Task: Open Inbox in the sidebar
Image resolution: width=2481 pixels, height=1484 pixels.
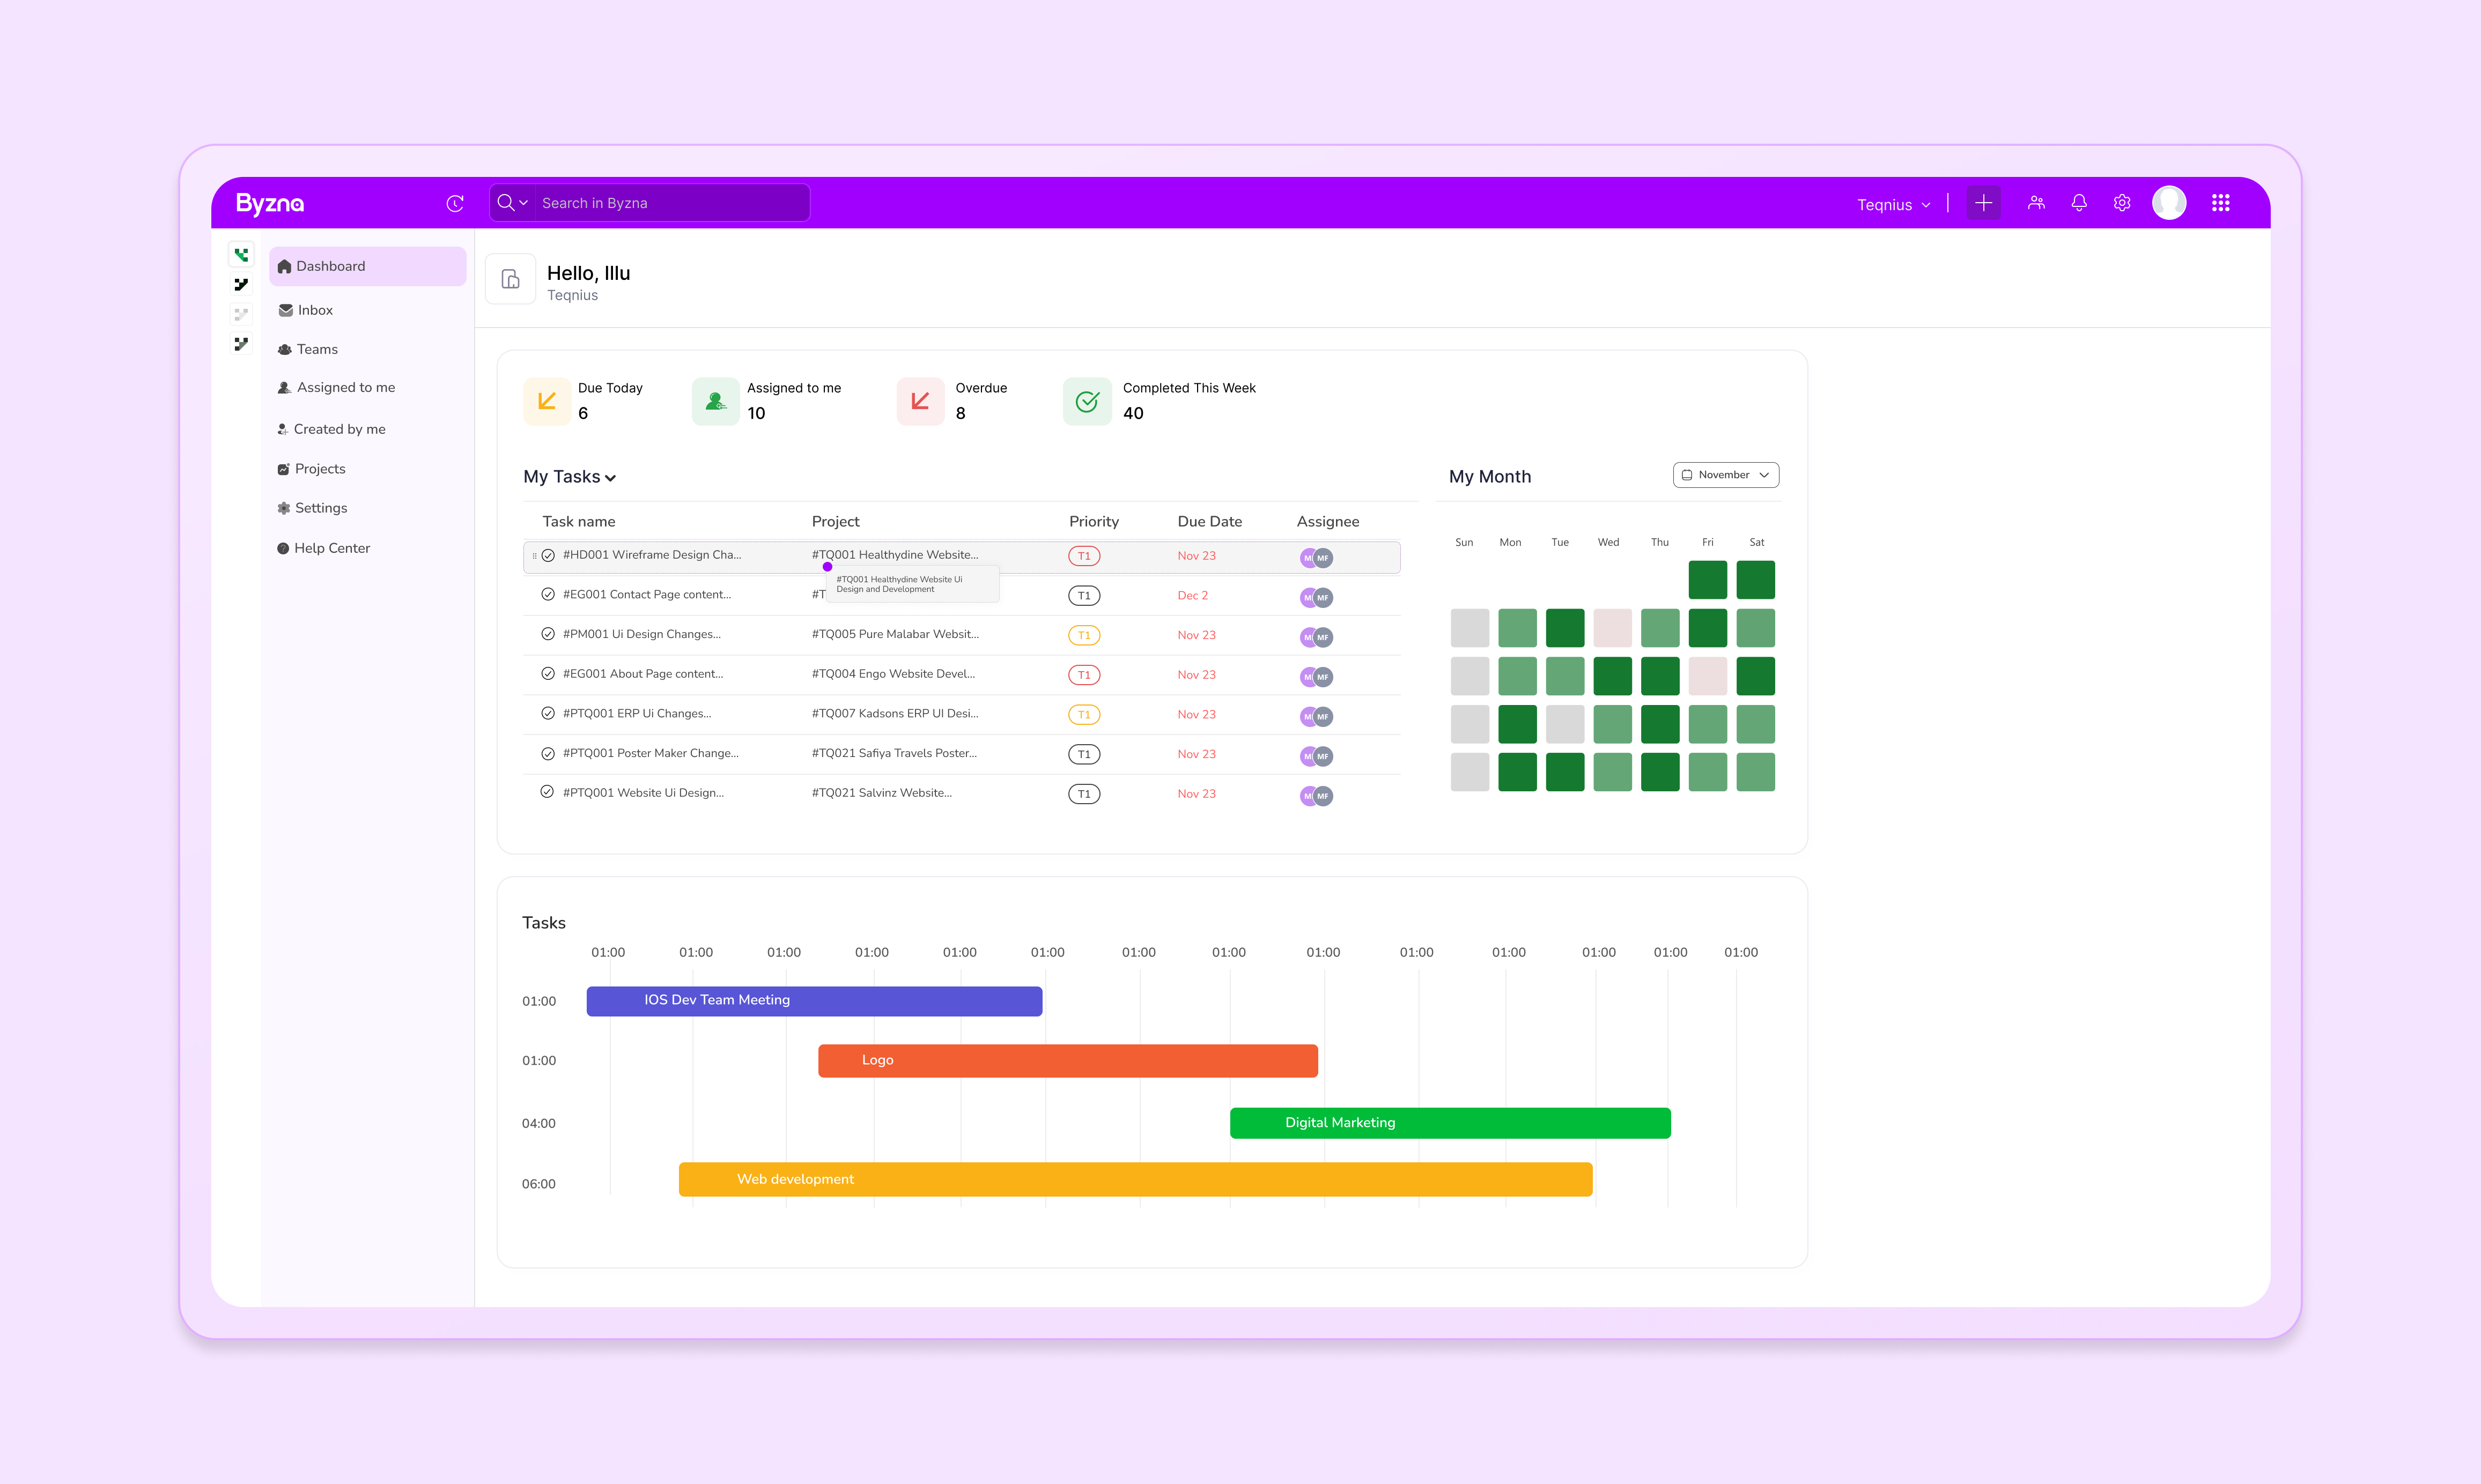Action: [315, 310]
